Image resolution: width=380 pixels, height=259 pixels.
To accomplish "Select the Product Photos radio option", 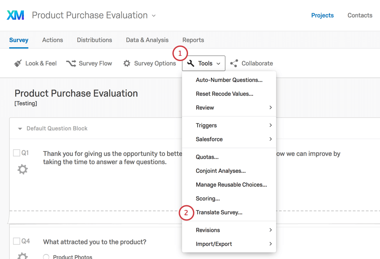I will tap(46, 257).
